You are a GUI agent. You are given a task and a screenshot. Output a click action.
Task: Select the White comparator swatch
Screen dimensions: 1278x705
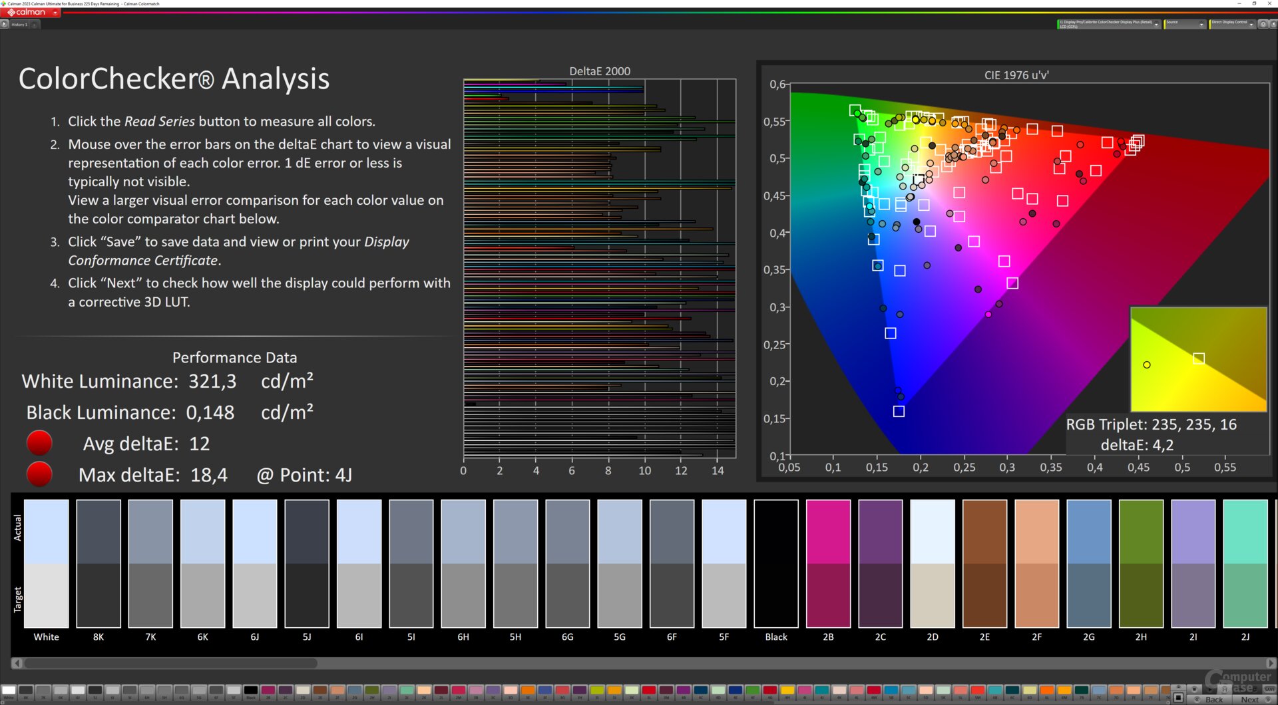point(46,563)
